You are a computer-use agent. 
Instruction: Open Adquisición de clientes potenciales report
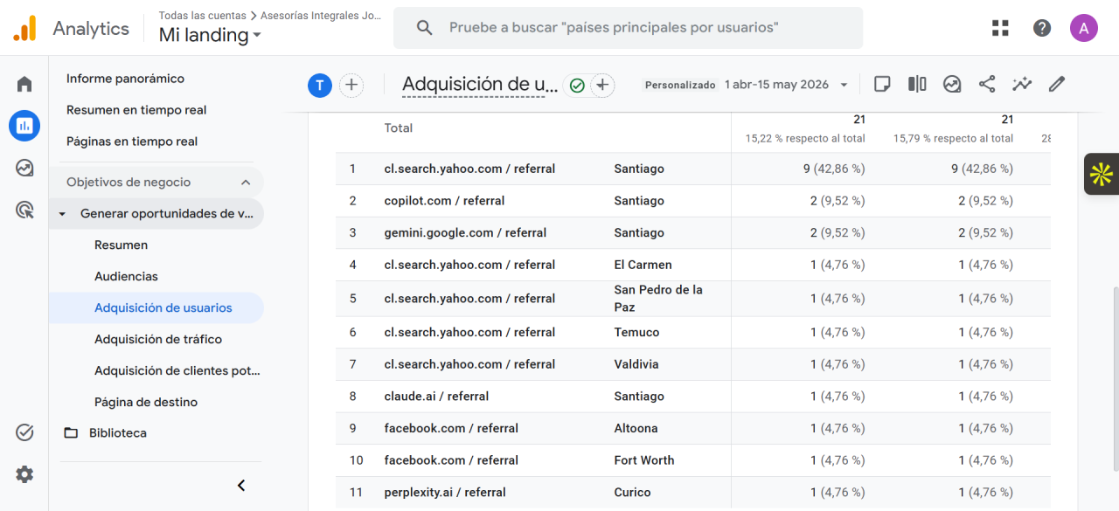[177, 371]
